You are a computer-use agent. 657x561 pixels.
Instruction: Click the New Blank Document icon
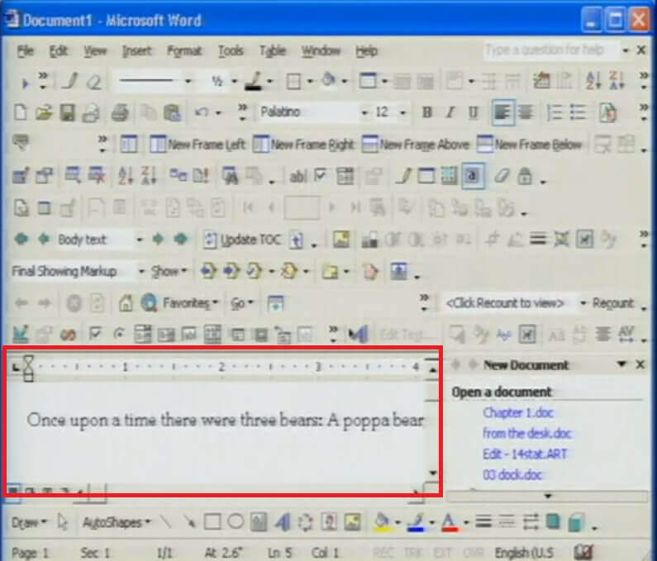point(21,112)
